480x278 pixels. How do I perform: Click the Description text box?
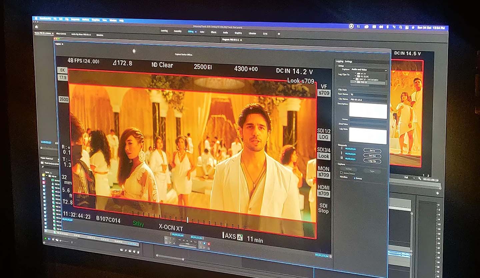368,111
